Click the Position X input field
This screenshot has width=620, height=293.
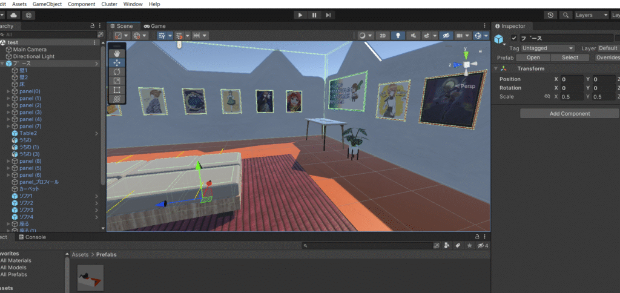[x=572, y=79]
